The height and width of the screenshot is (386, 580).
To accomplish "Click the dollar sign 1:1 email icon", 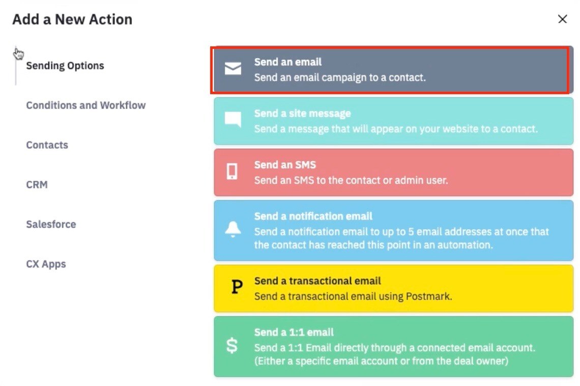I will (x=232, y=346).
